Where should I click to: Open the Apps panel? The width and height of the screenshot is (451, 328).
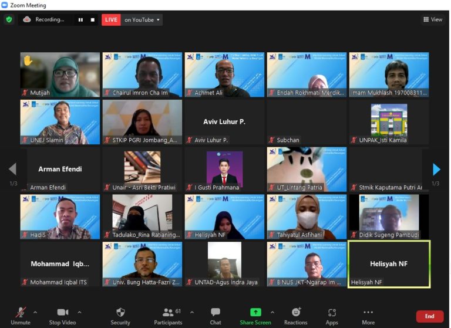pyautogui.click(x=332, y=316)
